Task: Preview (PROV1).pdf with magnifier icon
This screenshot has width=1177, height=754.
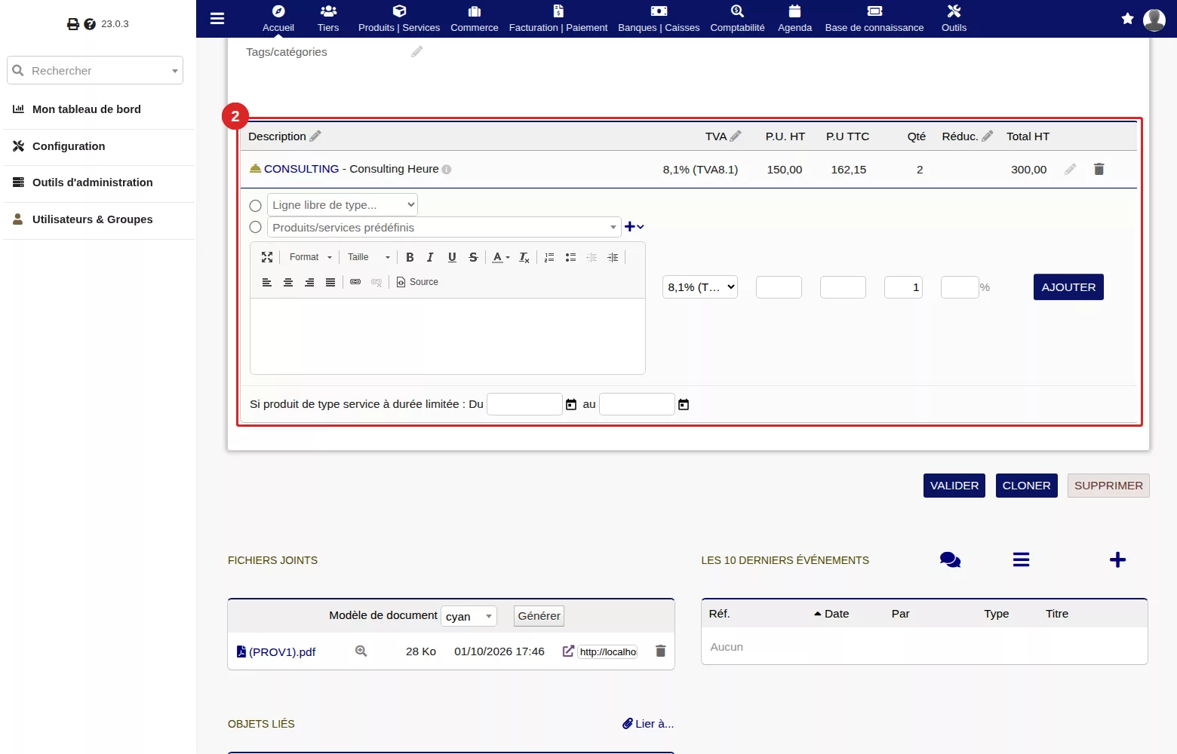Action: coord(361,651)
